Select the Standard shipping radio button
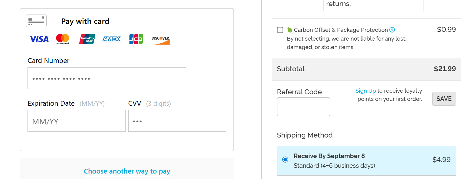Image resolution: width=461 pixels, height=179 pixels. pos(285,160)
